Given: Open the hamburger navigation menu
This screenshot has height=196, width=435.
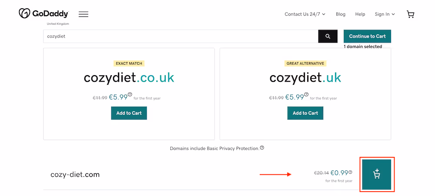Looking at the screenshot, I should point(84,14).
